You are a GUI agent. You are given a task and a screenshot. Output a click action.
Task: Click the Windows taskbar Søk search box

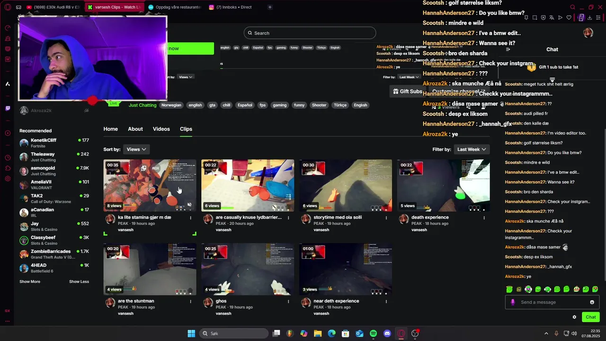pos(233,333)
